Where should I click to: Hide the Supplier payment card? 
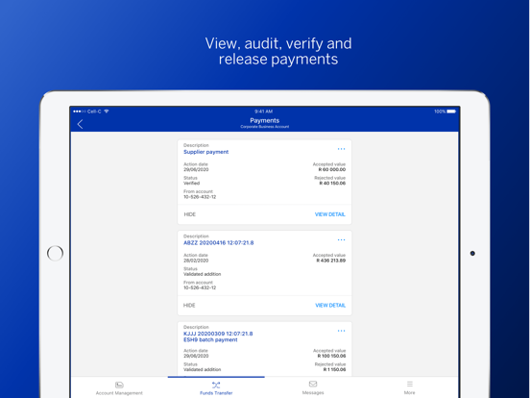(190, 214)
